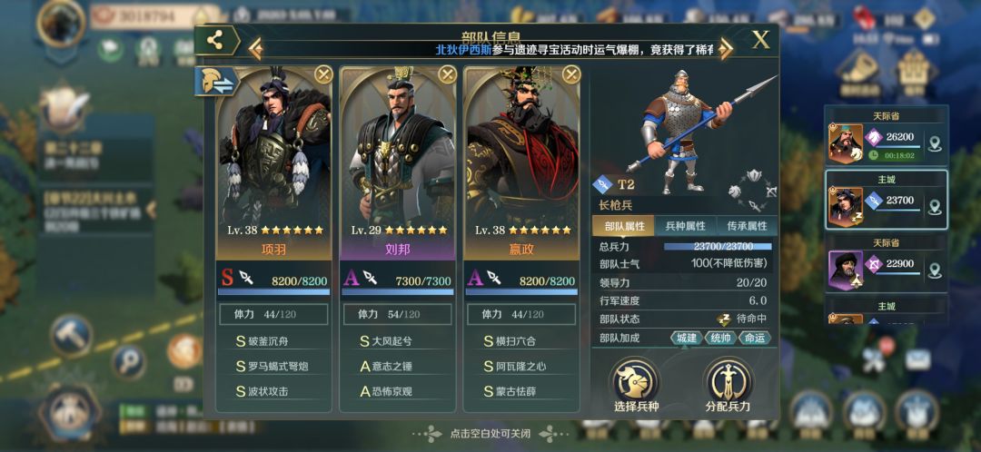The height and width of the screenshot is (452, 981).
Task: Remove 项羽 with his X icon
Action: point(323,75)
